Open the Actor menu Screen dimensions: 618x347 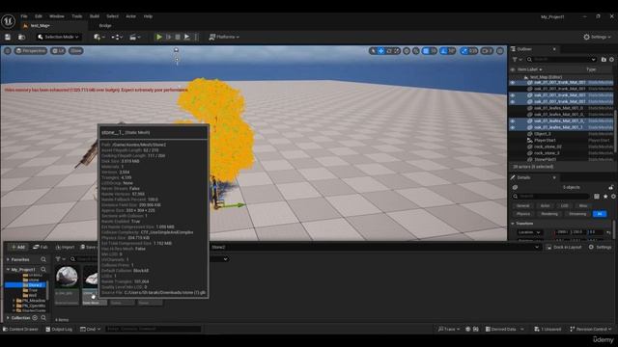(131, 16)
